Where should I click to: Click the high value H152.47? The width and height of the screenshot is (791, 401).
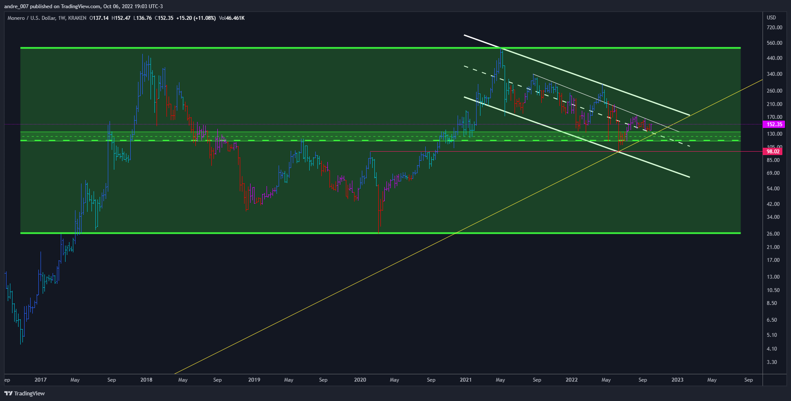[121, 18]
